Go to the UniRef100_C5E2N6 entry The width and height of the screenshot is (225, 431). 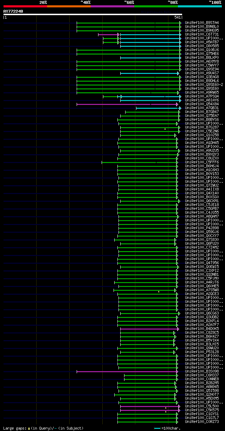[x=202, y=131]
